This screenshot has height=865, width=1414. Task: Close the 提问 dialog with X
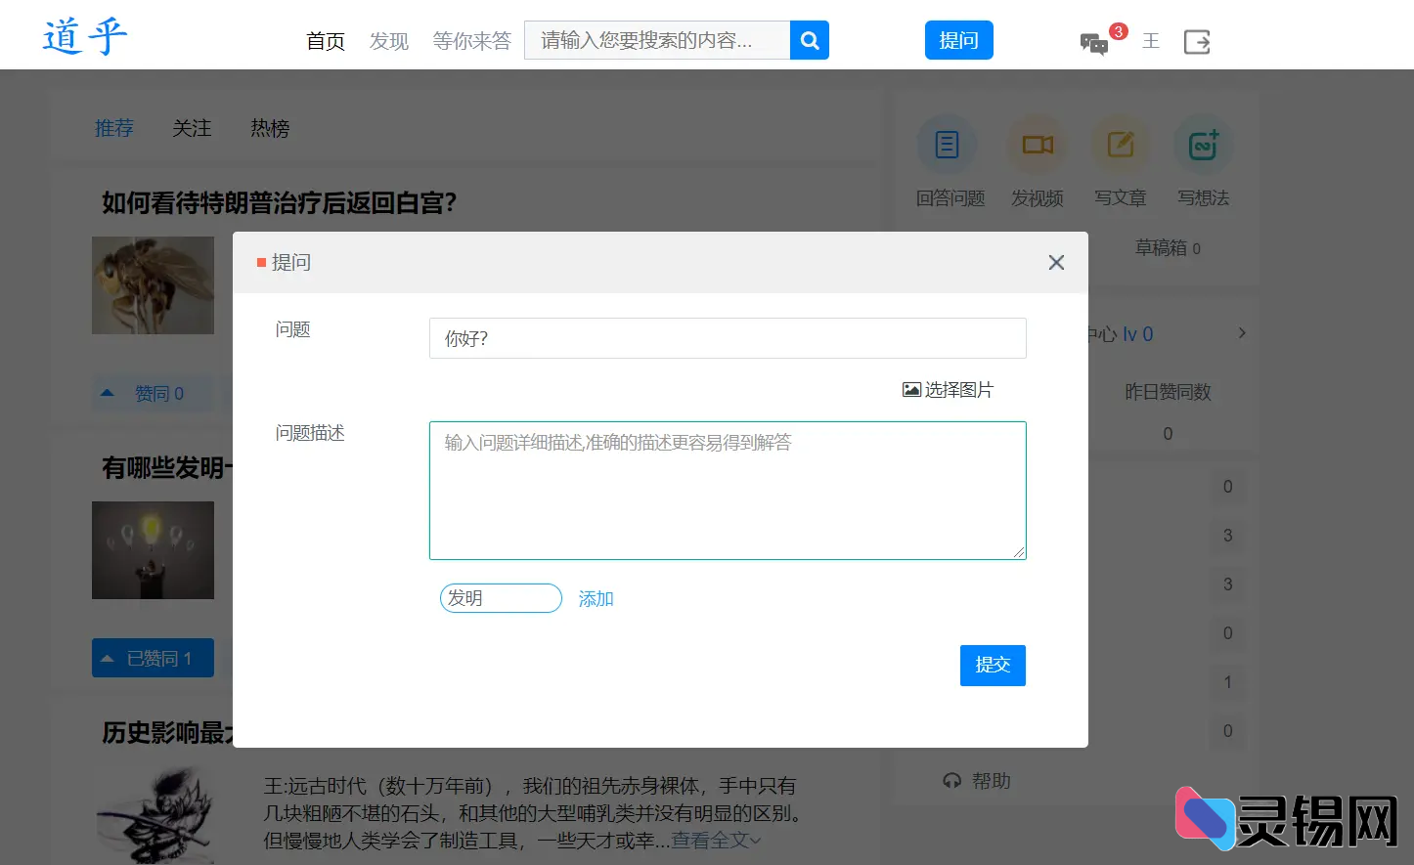[x=1056, y=263]
